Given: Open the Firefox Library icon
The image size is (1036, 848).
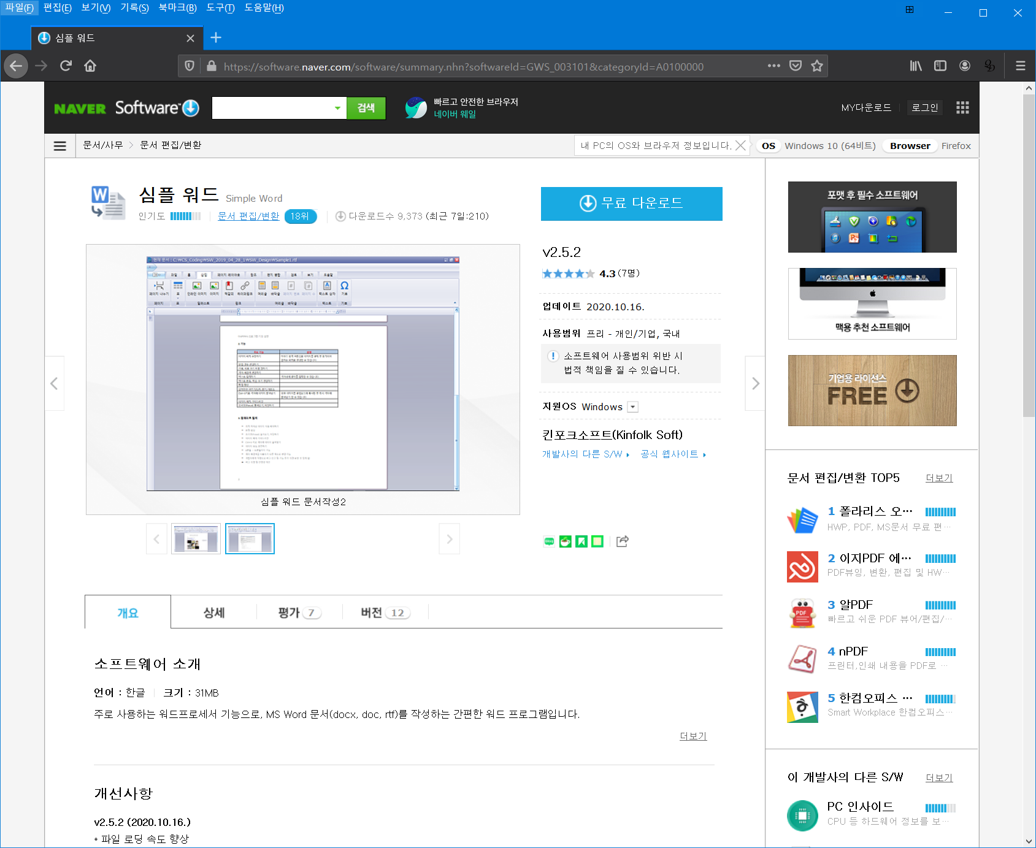Looking at the screenshot, I should [x=916, y=66].
